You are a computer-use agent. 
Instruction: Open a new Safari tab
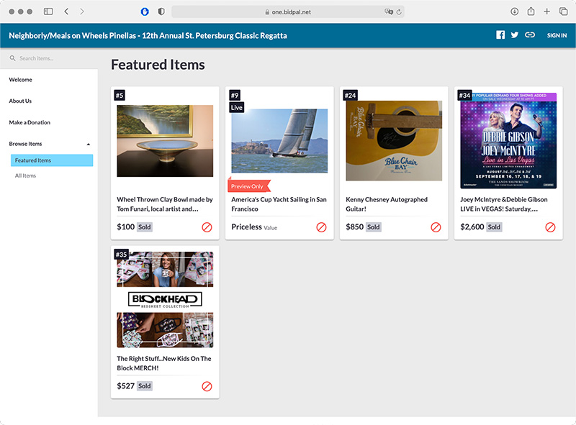(547, 12)
